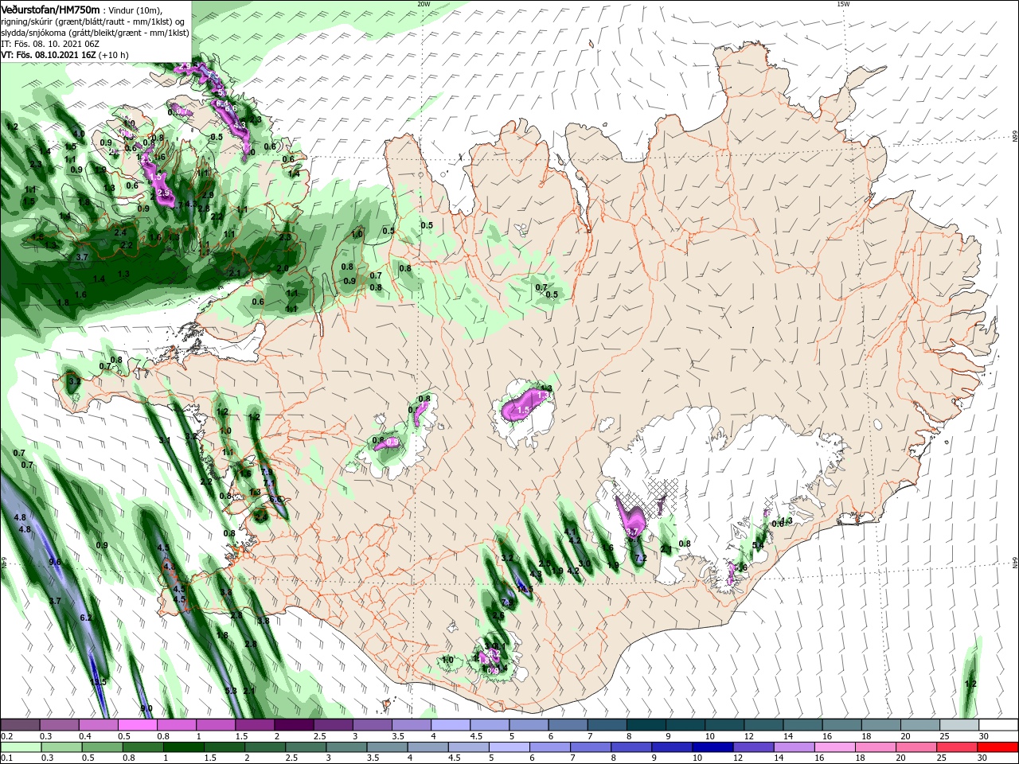Click the 9.6 precipitation value on the map
This screenshot has height=764, width=1019.
tap(55, 562)
